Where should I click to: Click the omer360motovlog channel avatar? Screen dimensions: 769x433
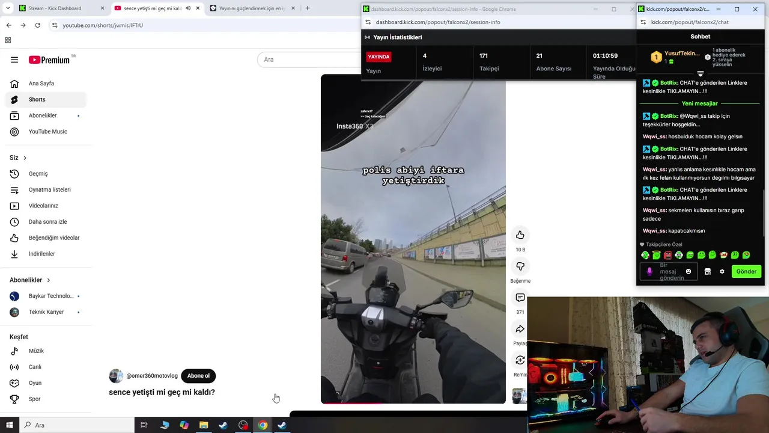tap(116, 376)
